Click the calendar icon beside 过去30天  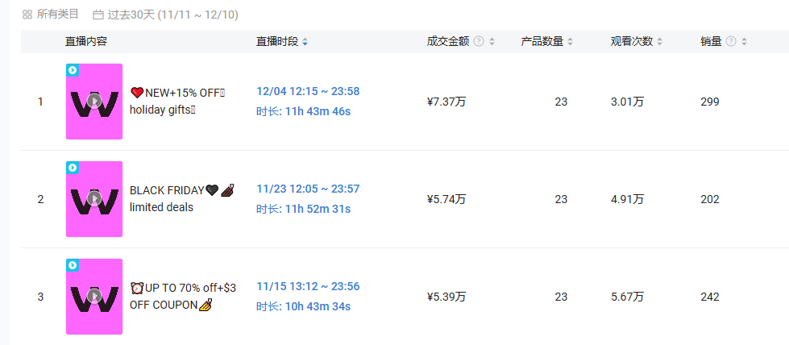point(98,15)
